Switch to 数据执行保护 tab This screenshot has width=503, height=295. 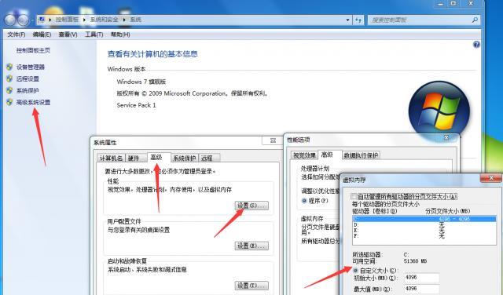pos(362,155)
